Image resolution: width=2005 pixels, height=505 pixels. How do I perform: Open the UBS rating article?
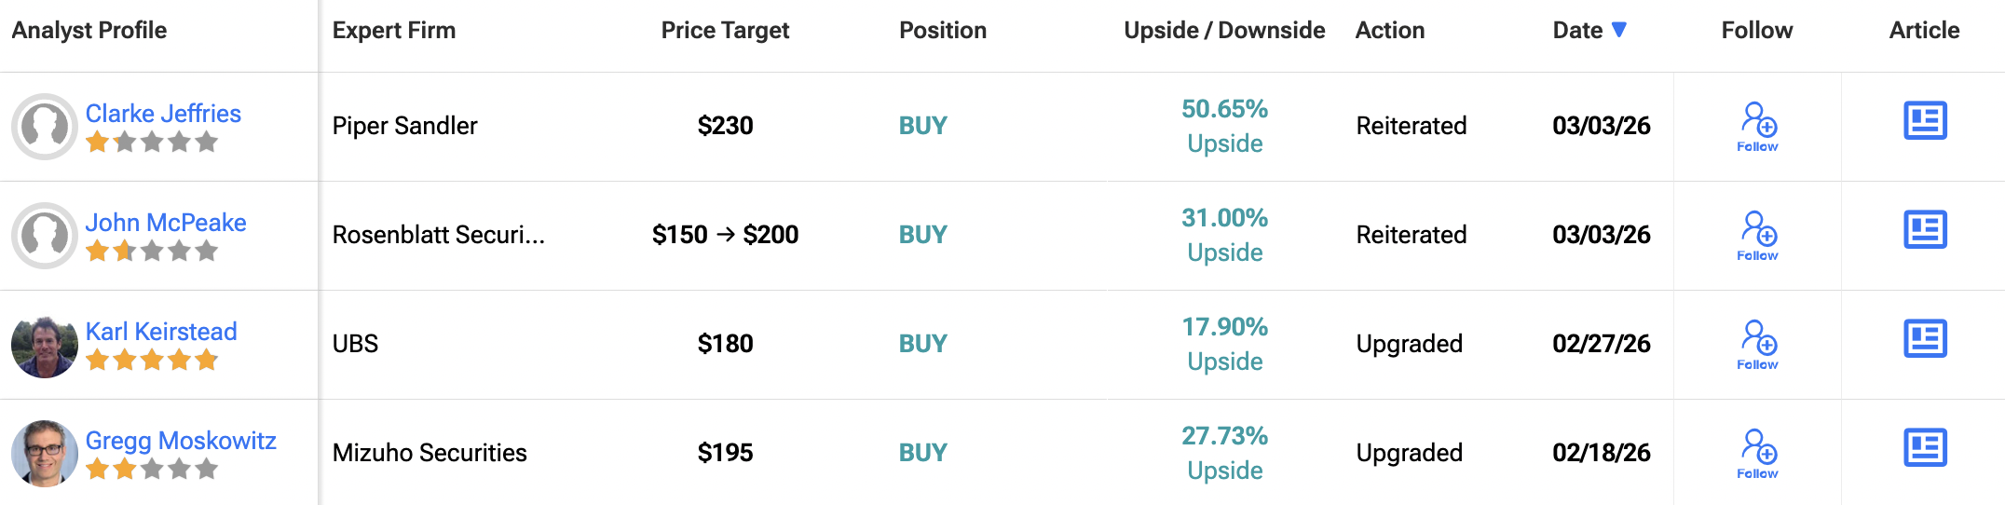pyautogui.click(x=1925, y=339)
